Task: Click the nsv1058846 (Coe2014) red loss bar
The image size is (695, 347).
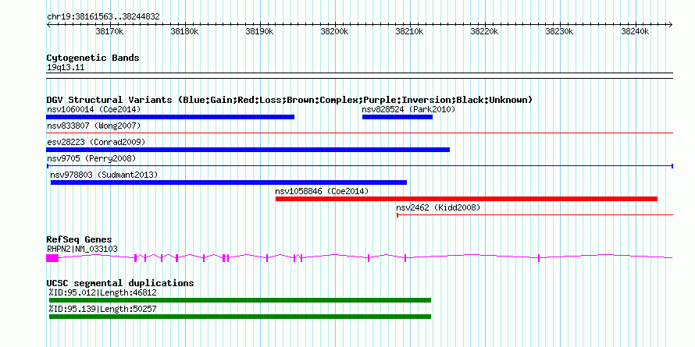Action: [466, 199]
